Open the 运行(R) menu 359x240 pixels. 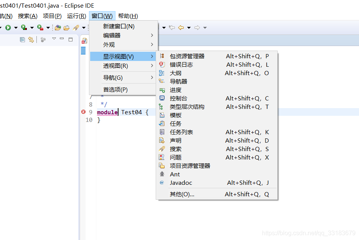point(76,16)
